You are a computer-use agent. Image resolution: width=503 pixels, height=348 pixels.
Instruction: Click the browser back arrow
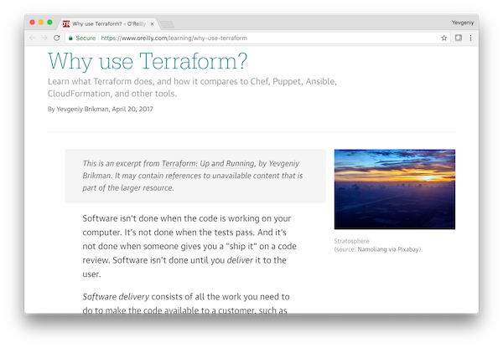[33, 38]
